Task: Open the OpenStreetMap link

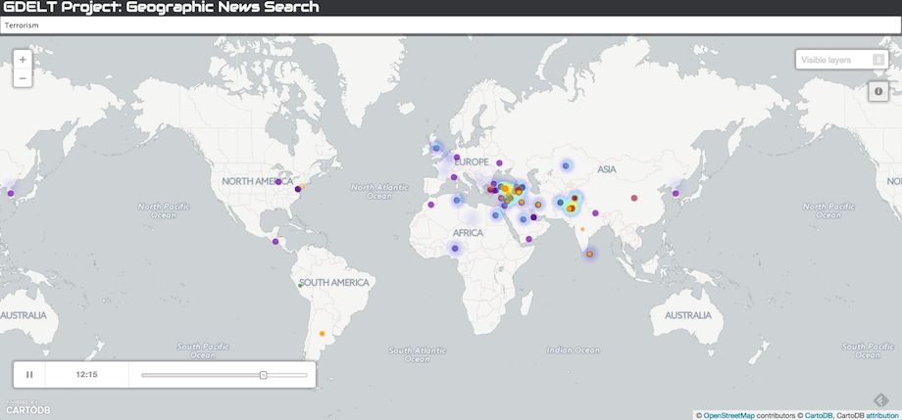Action: (728, 415)
